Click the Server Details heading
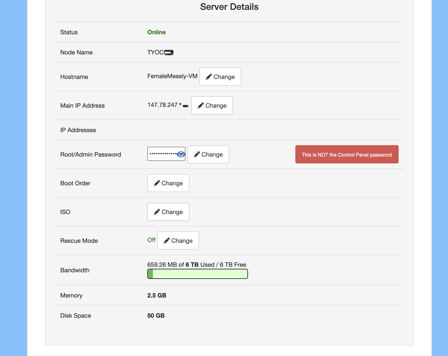This screenshot has height=356, width=448. click(229, 7)
